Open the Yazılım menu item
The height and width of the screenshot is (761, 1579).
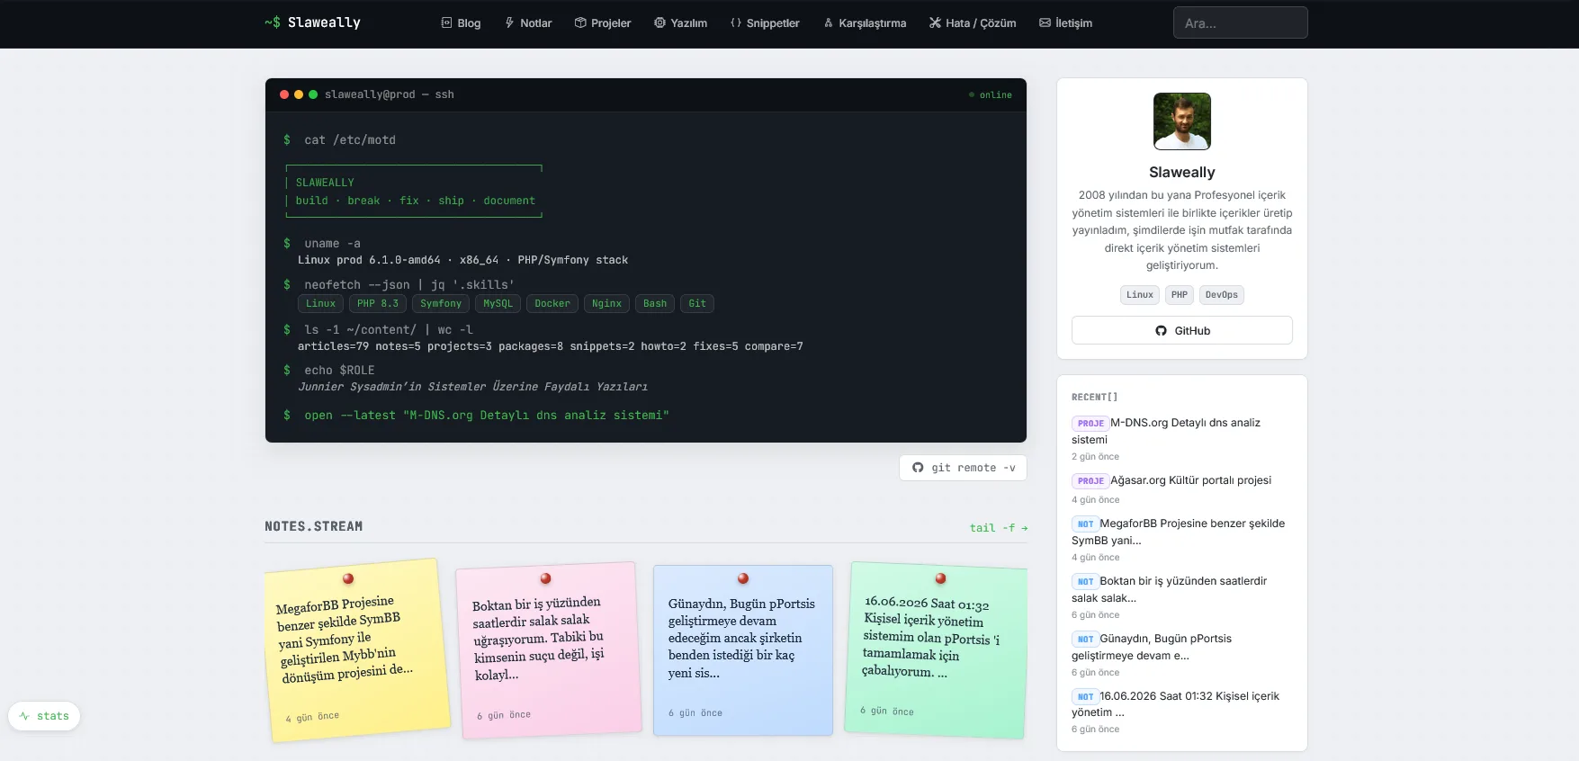680,23
